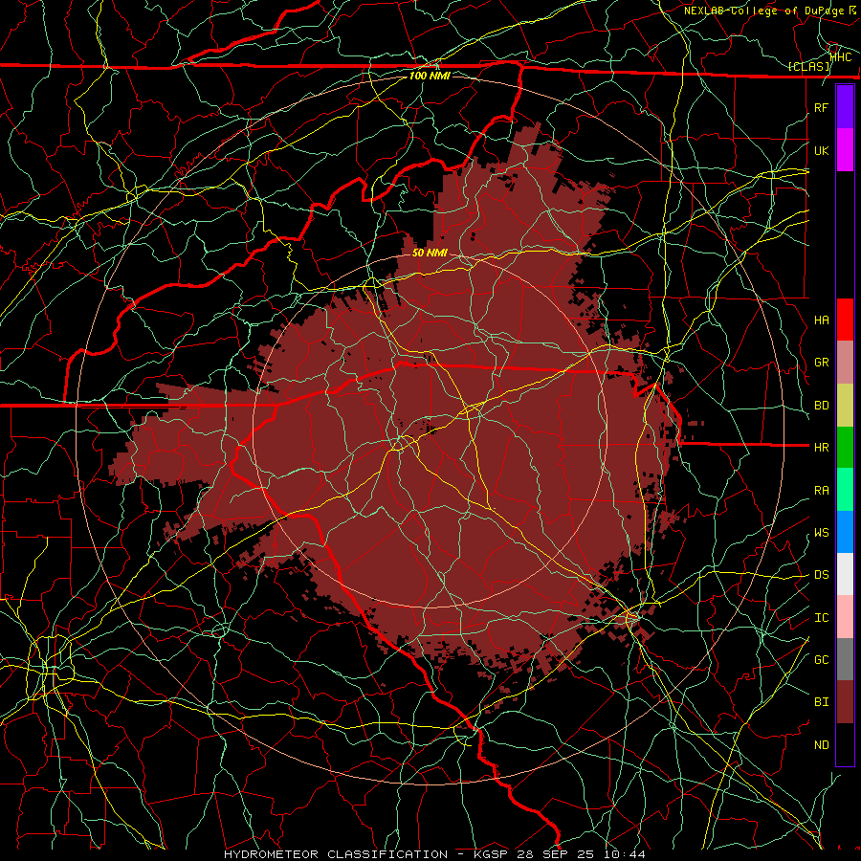Click the GC legend label
Viewport: 861px width, 861px height.
pyautogui.click(x=821, y=659)
